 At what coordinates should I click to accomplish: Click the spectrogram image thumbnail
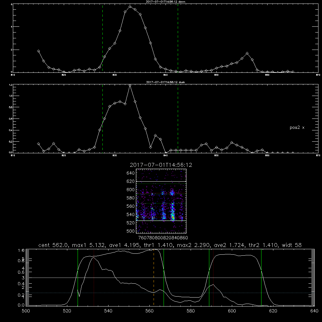(161, 201)
